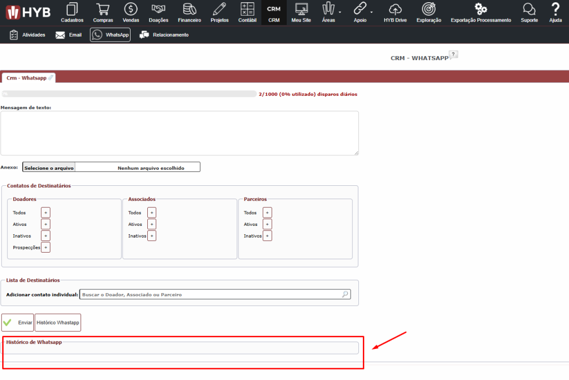Screen dimensions: 569x380
Task: Add inactive Parceiros with plus button
Action: click(x=267, y=236)
